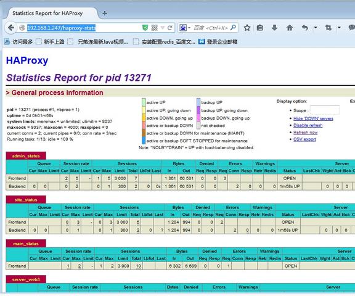Open the address bar history dropdown arrow
The image size is (355, 296).
[x=163, y=28]
